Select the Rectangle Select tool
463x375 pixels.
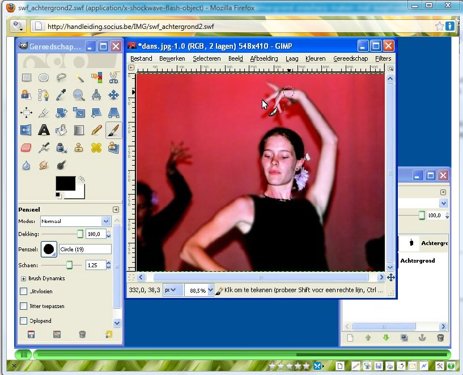[27, 78]
